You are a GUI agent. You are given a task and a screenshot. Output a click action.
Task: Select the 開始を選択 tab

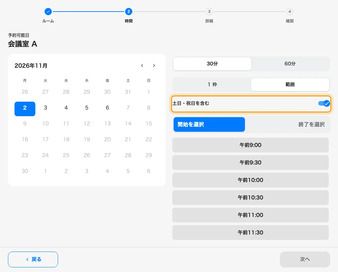[209, 124]
